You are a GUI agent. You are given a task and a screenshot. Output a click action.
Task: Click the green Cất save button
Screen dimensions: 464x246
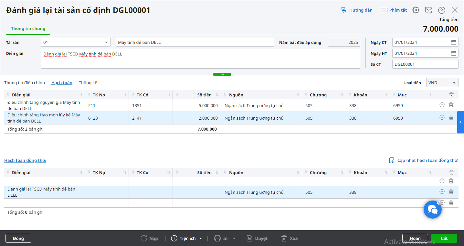[x=444, y=238]
